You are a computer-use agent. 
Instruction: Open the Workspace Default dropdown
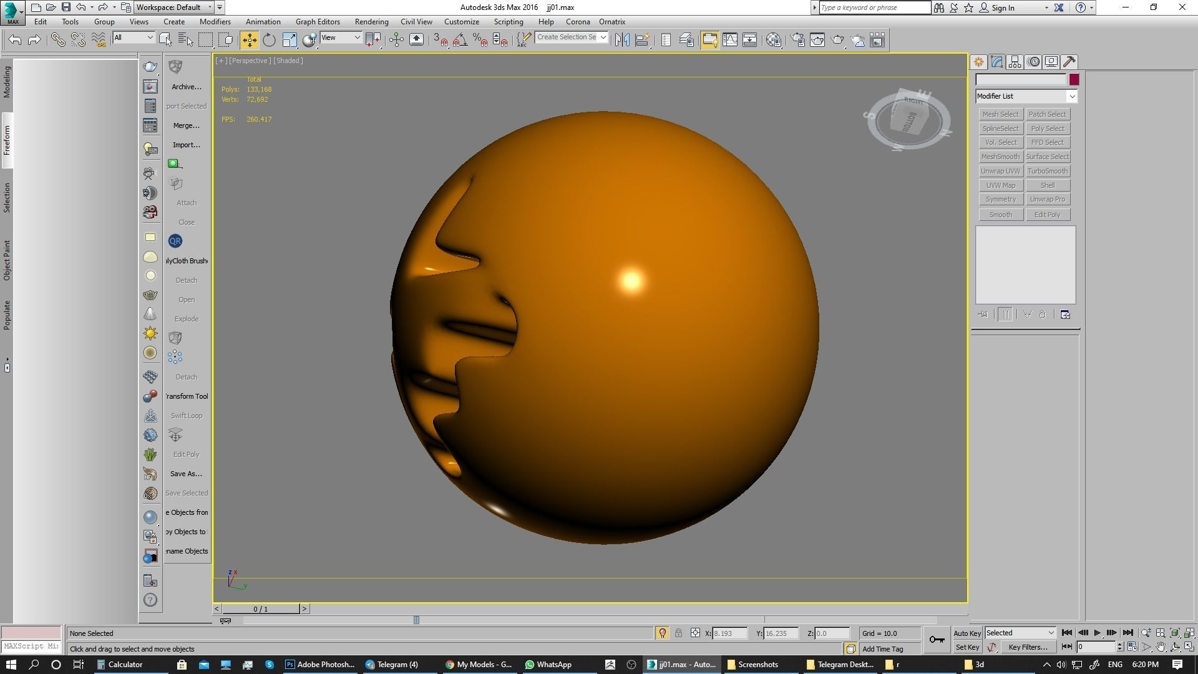tap(174, 7)
